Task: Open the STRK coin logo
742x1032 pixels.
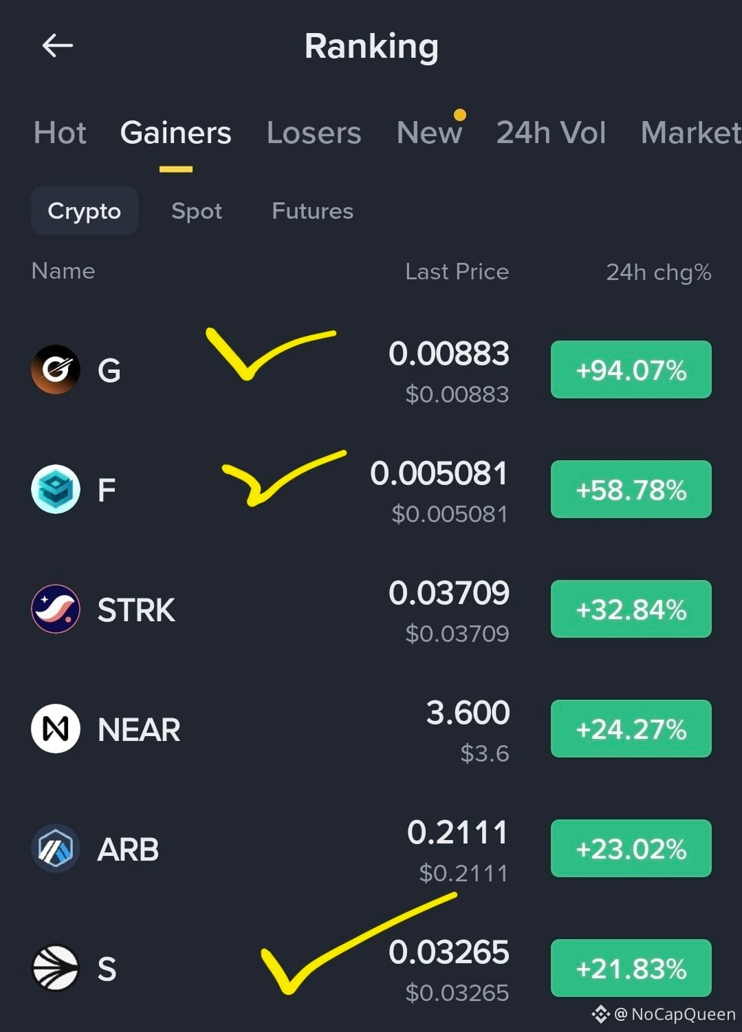Action: (56, 609)
